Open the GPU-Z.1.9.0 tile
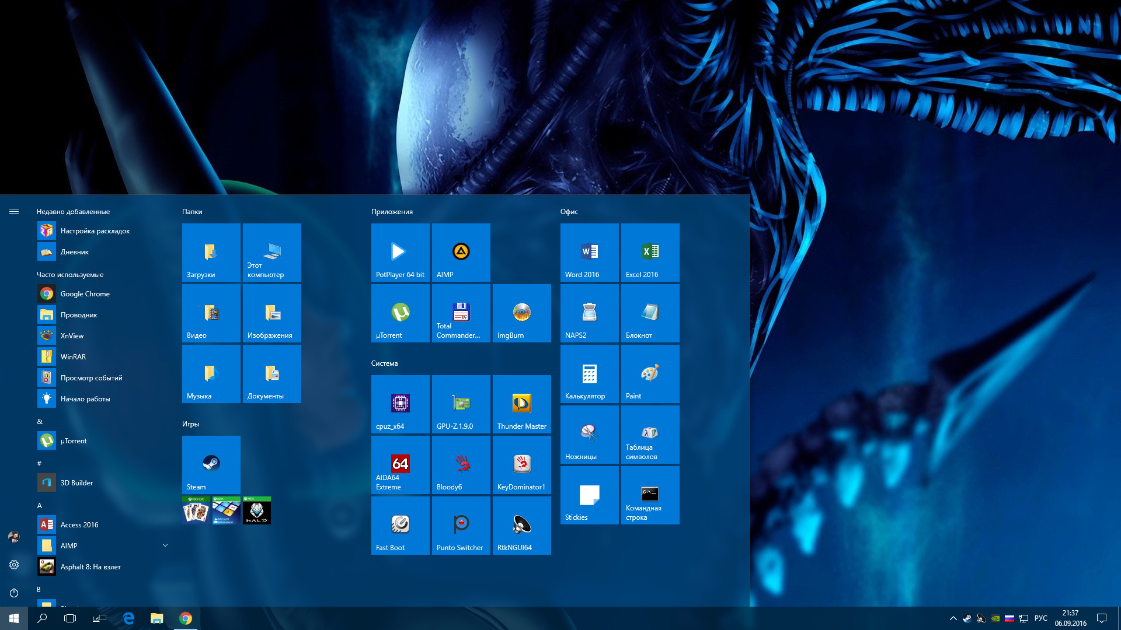This screenshot has width=1121, height=630. (x=461, y=404)
